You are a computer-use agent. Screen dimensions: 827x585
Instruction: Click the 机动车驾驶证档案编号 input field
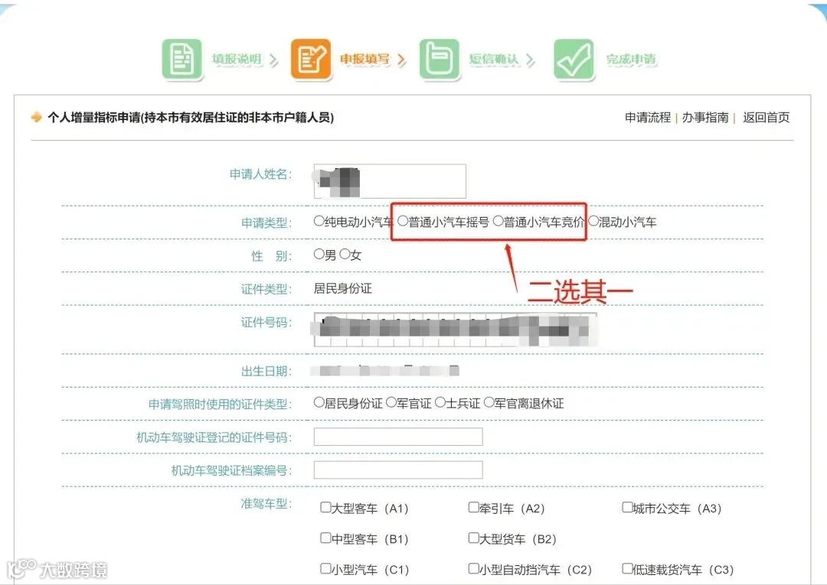397,470
